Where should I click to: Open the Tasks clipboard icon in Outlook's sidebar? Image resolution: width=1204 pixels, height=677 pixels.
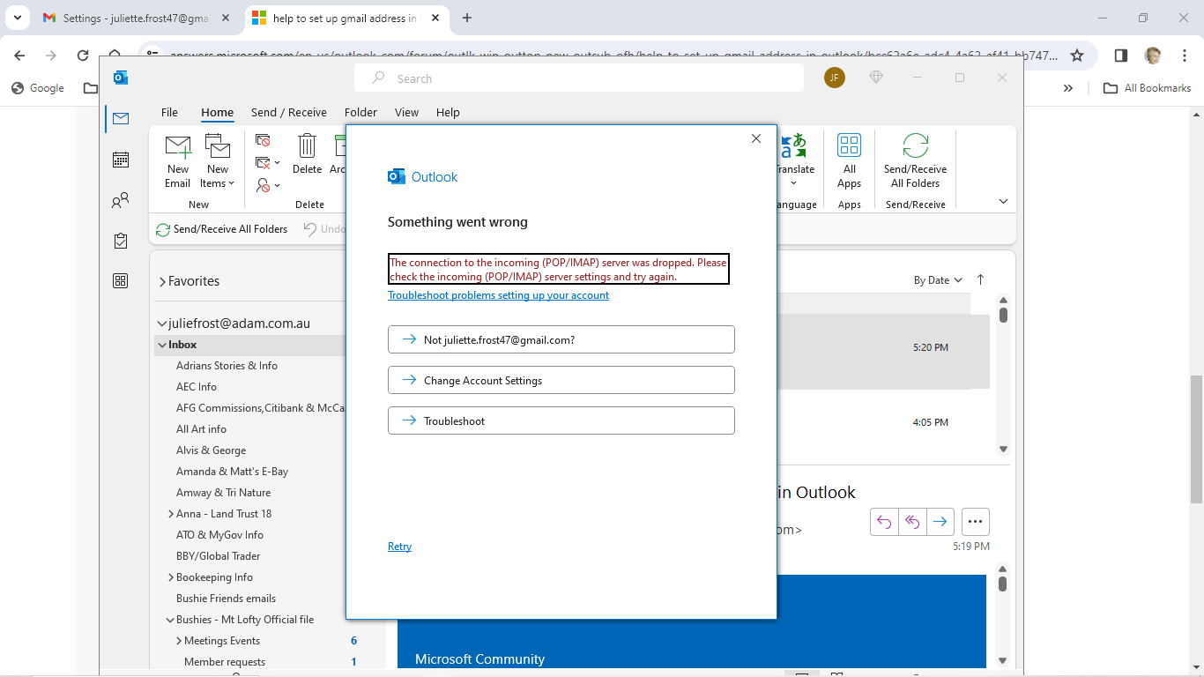(x=121, y=241)
